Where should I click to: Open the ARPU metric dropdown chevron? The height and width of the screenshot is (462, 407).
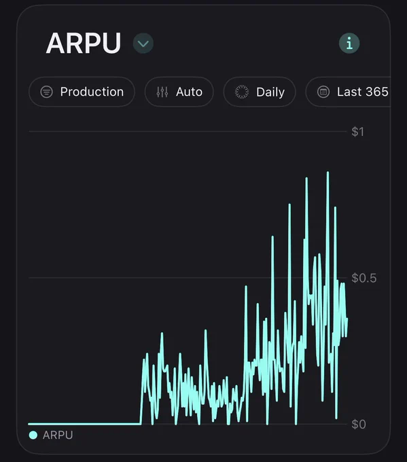pyautogui.click(x=143, y=43)
